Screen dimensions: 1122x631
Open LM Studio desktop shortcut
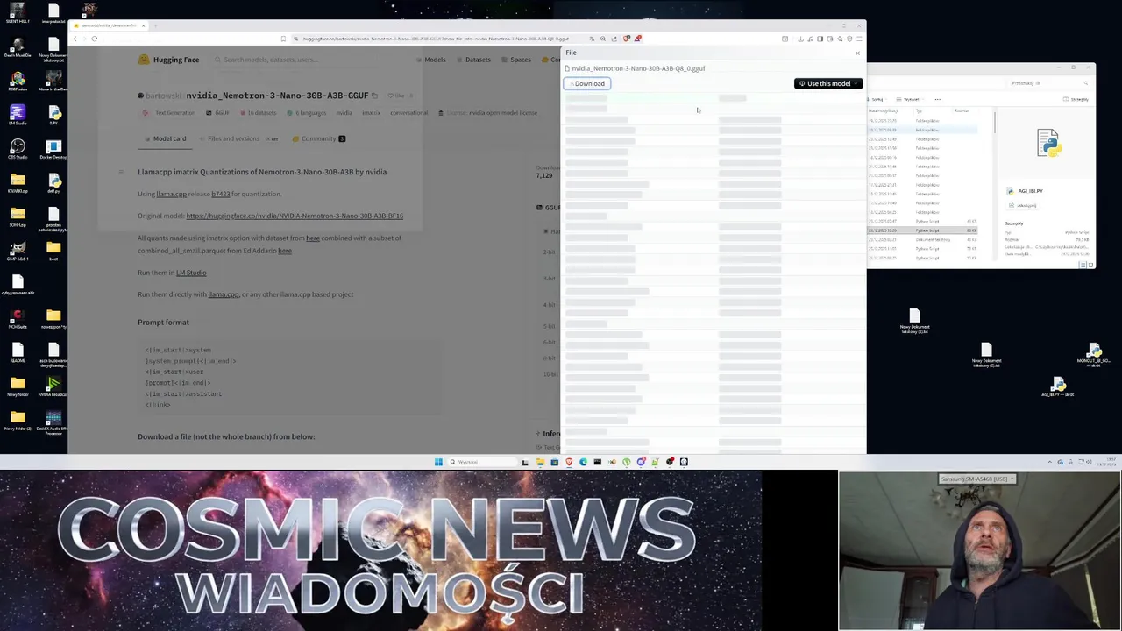point(18,115)
